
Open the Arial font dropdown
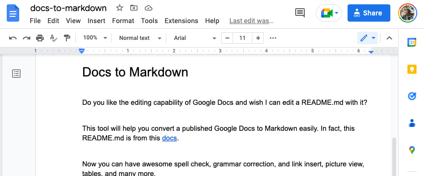tap(195, 38)
